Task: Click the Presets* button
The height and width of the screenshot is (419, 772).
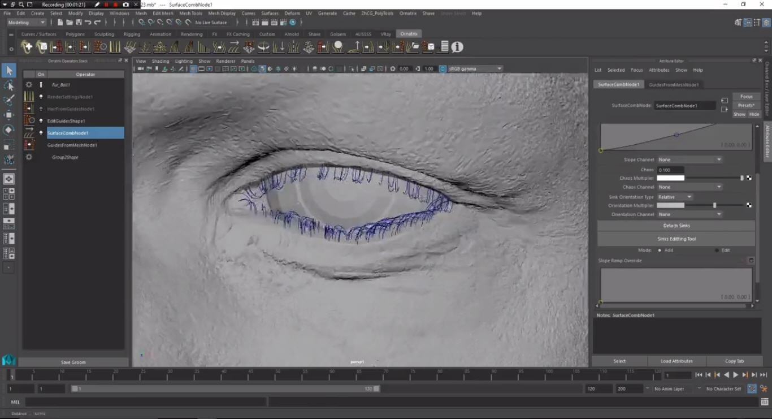Action: 746,105
